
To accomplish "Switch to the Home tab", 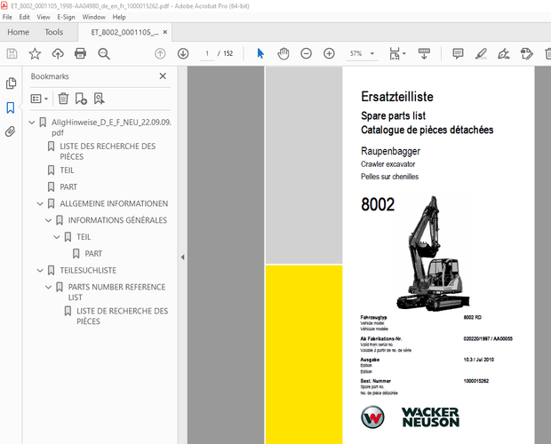I will point(19,32).
